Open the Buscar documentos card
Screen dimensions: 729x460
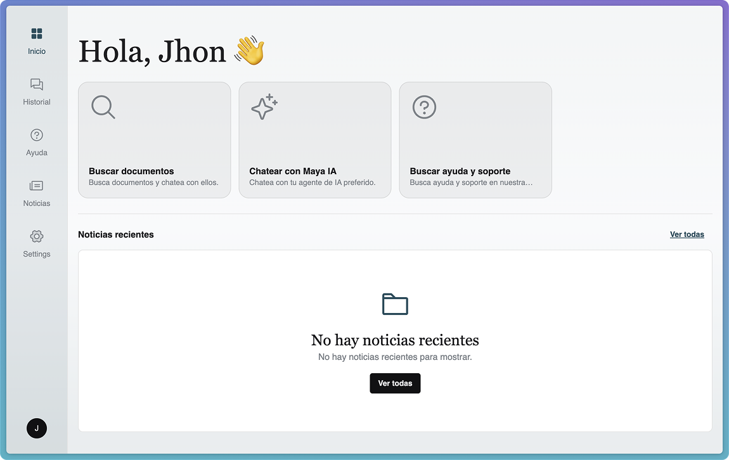point(154,139)
